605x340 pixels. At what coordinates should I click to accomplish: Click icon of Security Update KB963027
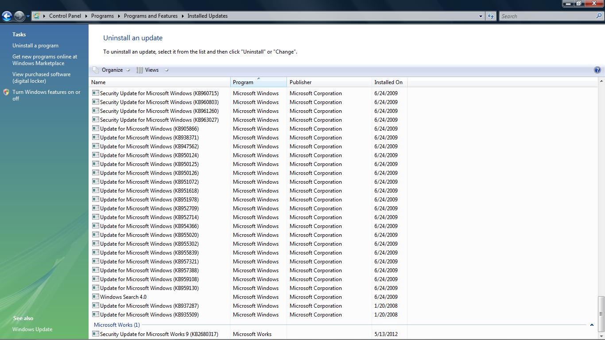[x=95, y=120]
